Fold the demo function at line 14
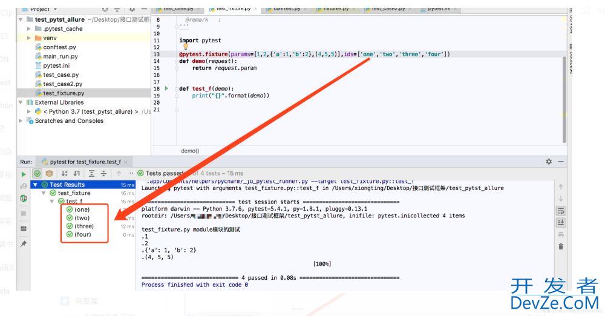Viewport: 605px width, 316px height. point(177,61)
